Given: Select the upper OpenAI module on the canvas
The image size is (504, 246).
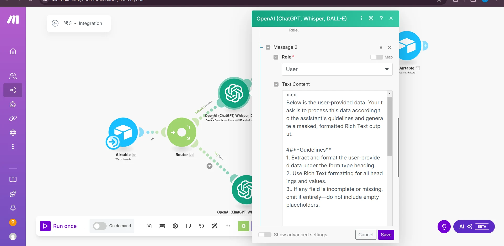Looking at the screenshot, I should click(234, 93).
